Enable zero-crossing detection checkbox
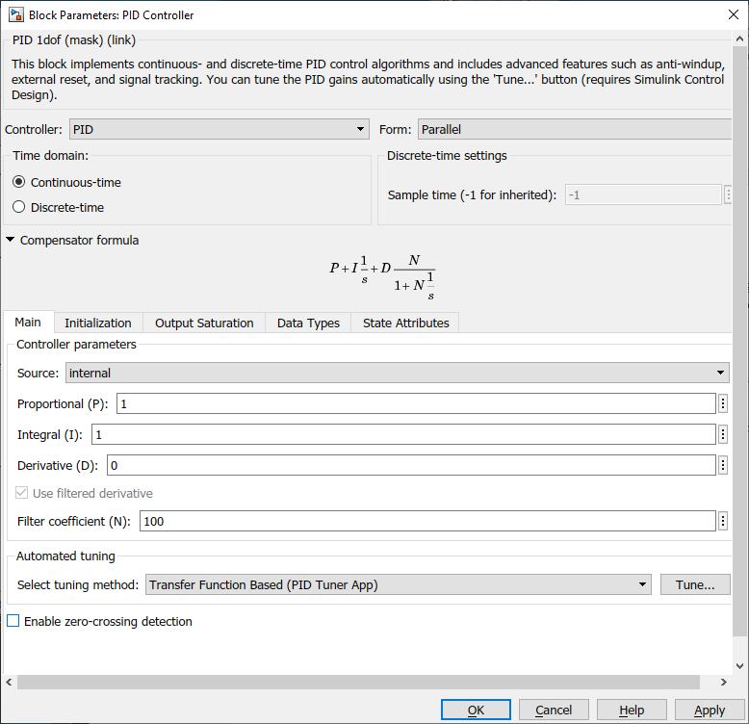The width and height of the screenshot is (749, 724). pyautogui.click(x=13, y=622)
